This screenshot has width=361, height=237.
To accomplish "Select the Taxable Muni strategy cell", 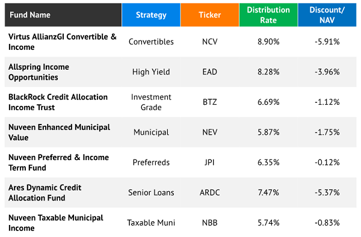I will click(151, 223).
